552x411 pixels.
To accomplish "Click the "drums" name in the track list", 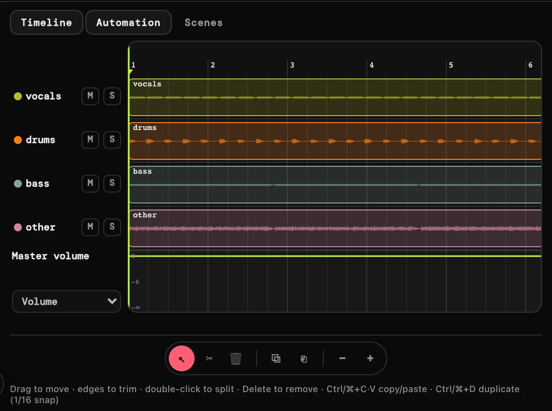I will coord(41,139).
